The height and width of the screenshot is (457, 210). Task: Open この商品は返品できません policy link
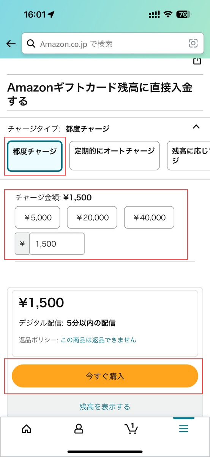[98, 340]
